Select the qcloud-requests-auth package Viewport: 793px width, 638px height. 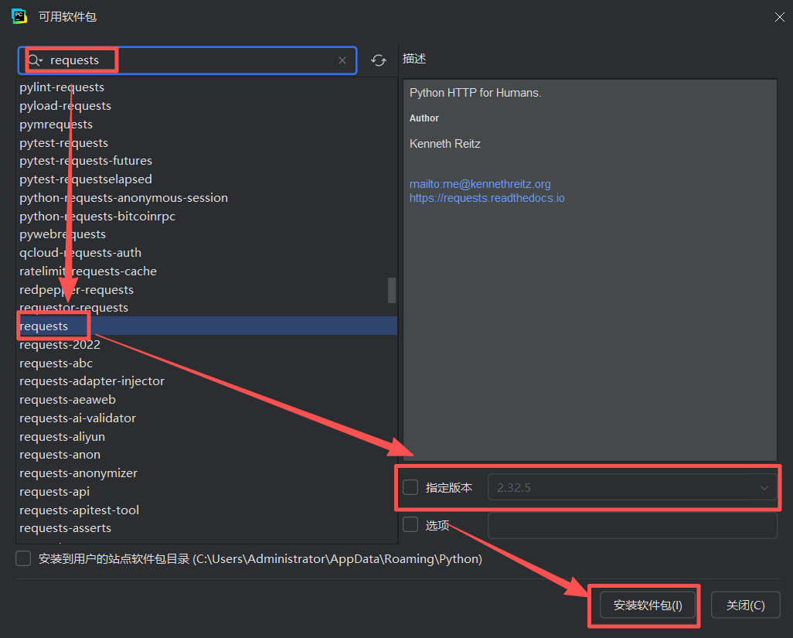click(x=80, y=252)
